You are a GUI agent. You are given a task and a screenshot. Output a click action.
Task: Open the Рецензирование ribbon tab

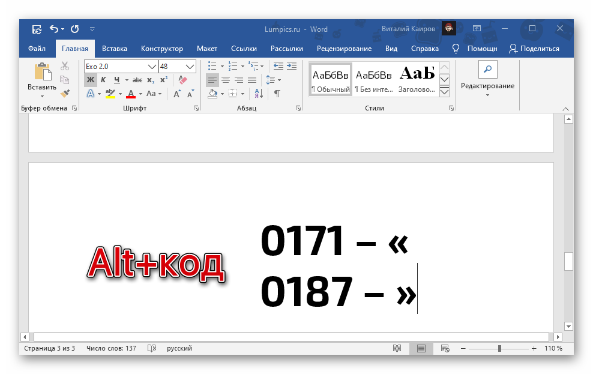pos(344,49)
